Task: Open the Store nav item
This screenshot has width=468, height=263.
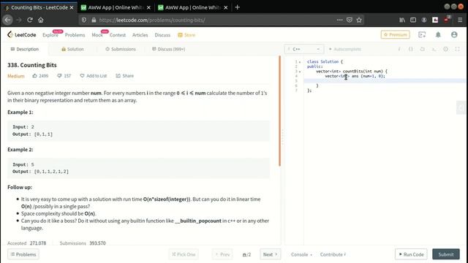Action: pyautogui.click(x=186, y=35)
